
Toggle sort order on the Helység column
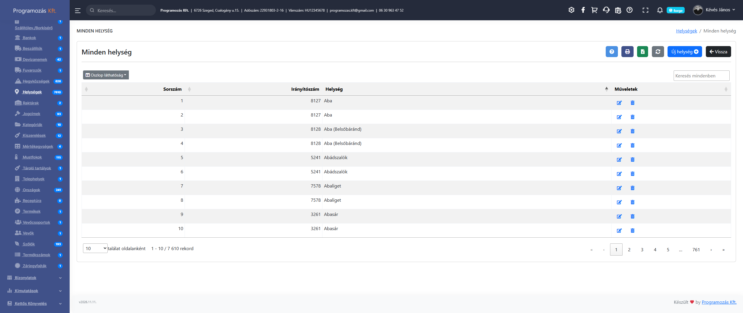(x=334, y=89)
